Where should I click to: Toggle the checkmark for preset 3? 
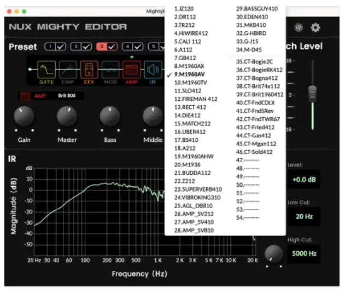click(112, 47)
